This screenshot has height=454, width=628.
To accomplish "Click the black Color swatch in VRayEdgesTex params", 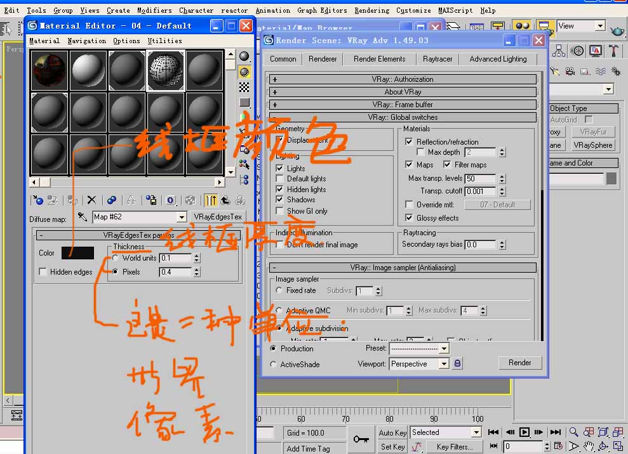I will click(78, 252).
